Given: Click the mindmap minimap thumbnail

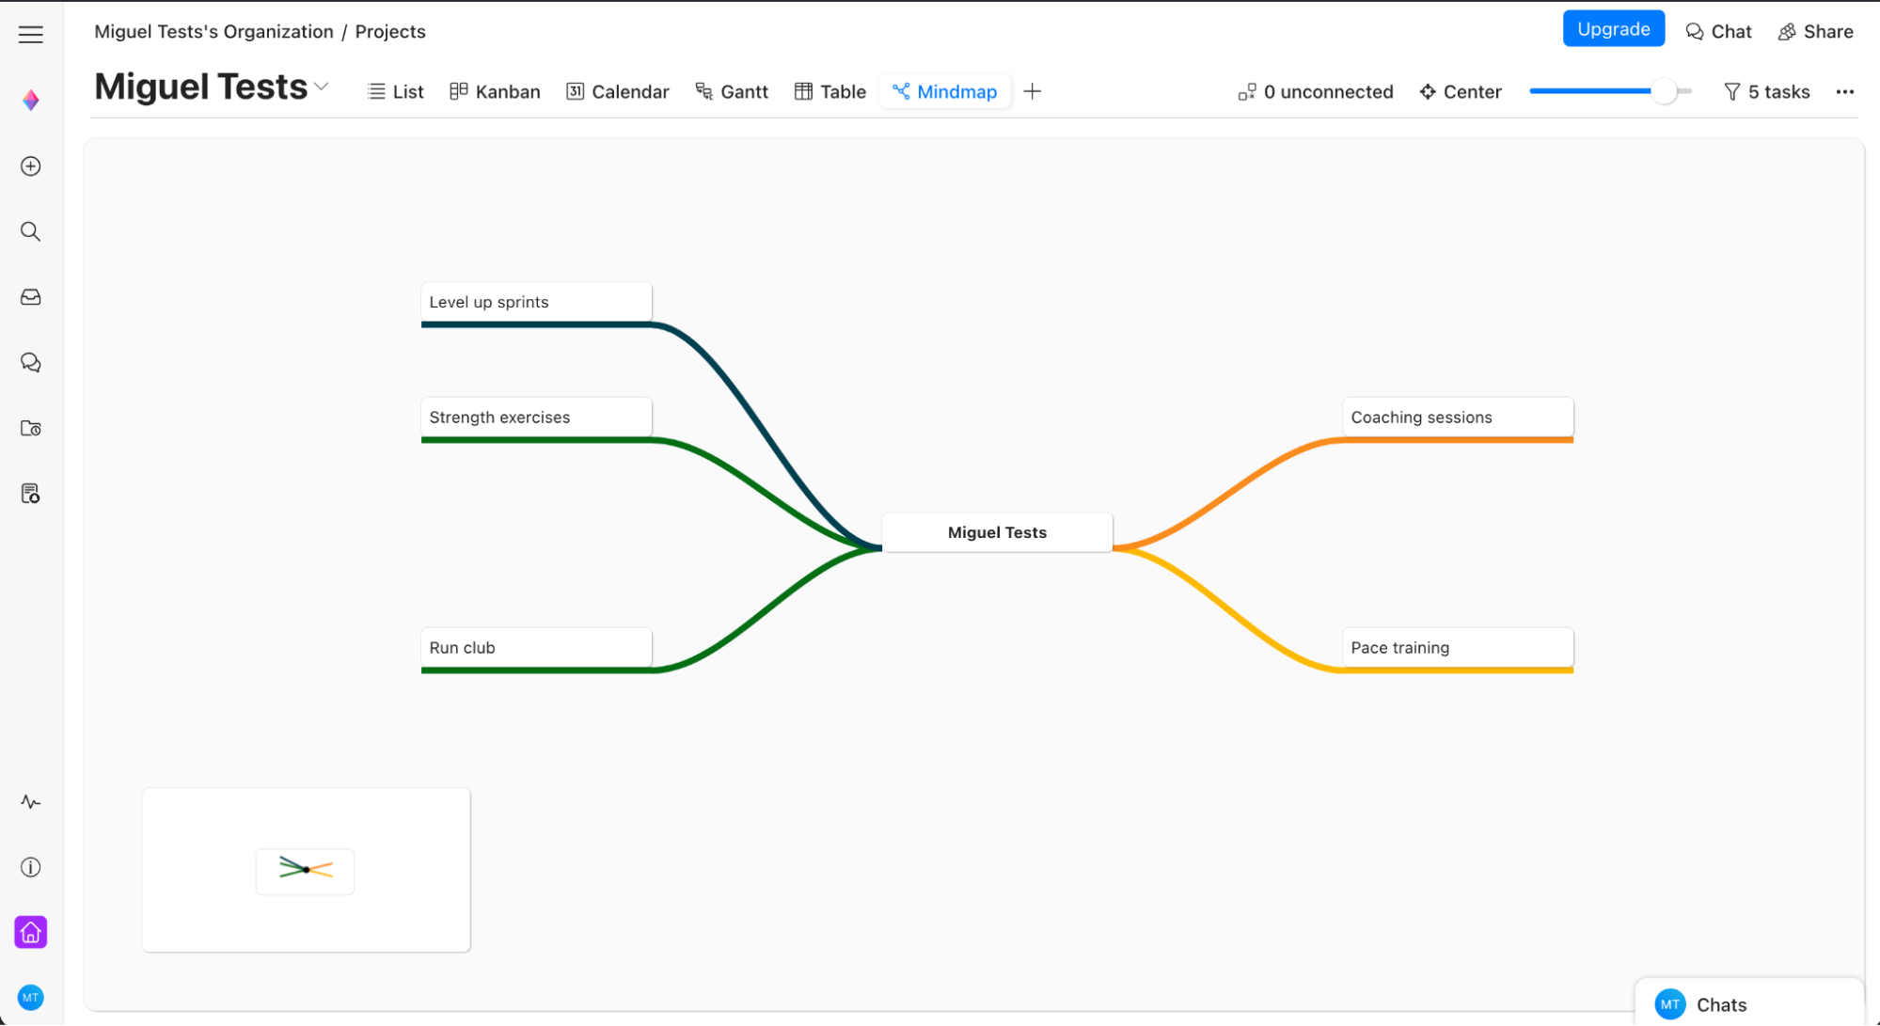Looking at the screenshot, I should pyautogui.click(x=307, y=870).
